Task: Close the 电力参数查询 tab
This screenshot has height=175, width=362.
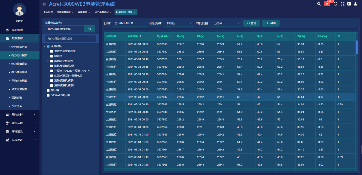Action: 111,12
